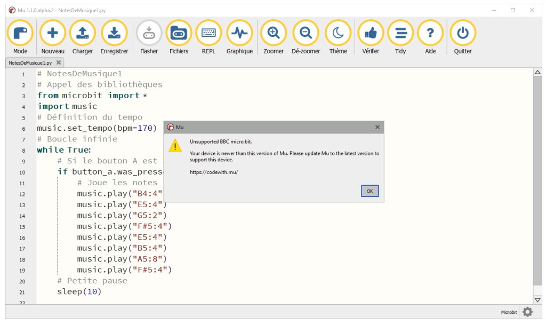The image size is (546, 324).
Task: Zoom in with the Zoomer icon
Action: pyautogui.click(x=274, y=34)
